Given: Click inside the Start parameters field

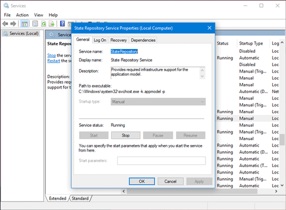Looking at the screenshot, I should [161, 161].
